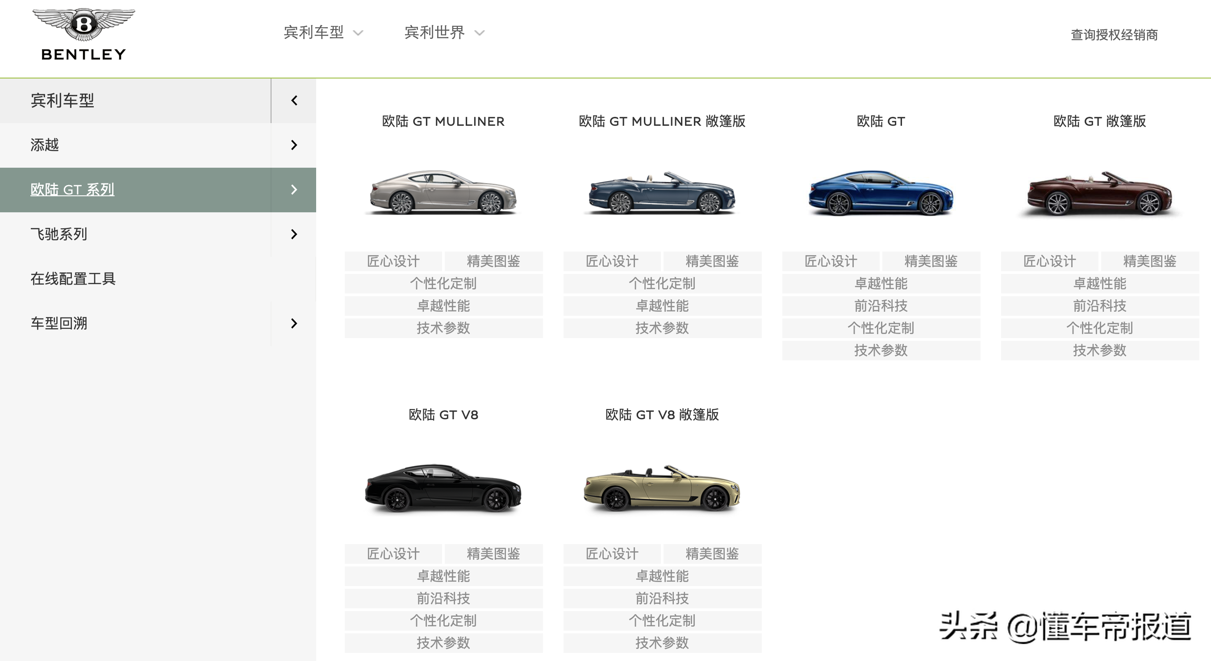Open 前沿科技 under black 欧陆 GT V8
Image resolution: width=1211 pixels, height=661 pixels.
point(443,599)
